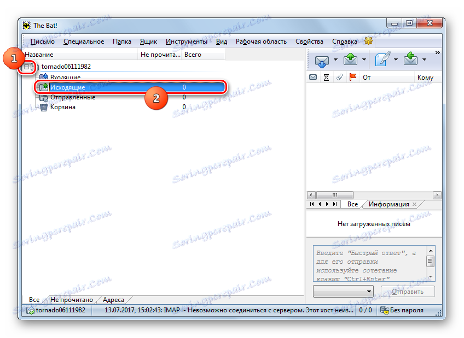The width and height of the screenshot is (464, 338).
Task: Click the Отправить button
Action: (x=408, y=292)
